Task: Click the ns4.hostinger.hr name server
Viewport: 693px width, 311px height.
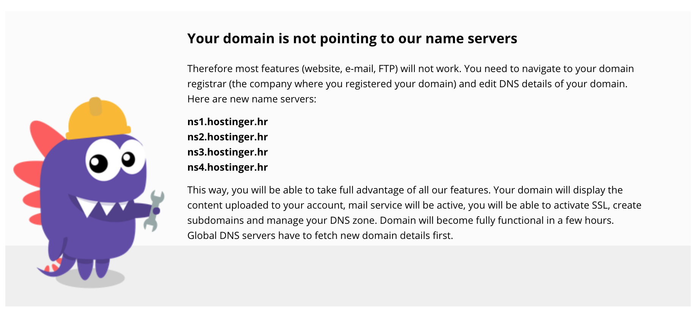Action: (227, 167)
